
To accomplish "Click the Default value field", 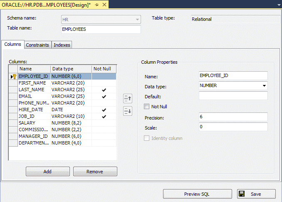I will click(x=233, y=96).
